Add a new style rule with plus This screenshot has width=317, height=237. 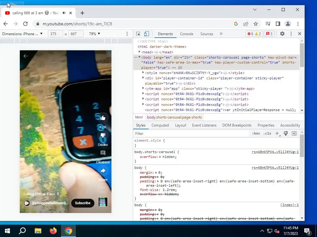[x=277, y=133]
